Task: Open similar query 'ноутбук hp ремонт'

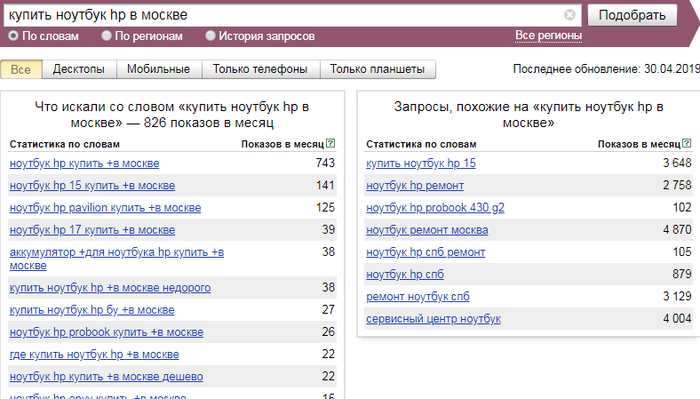Action: point(415,186)
